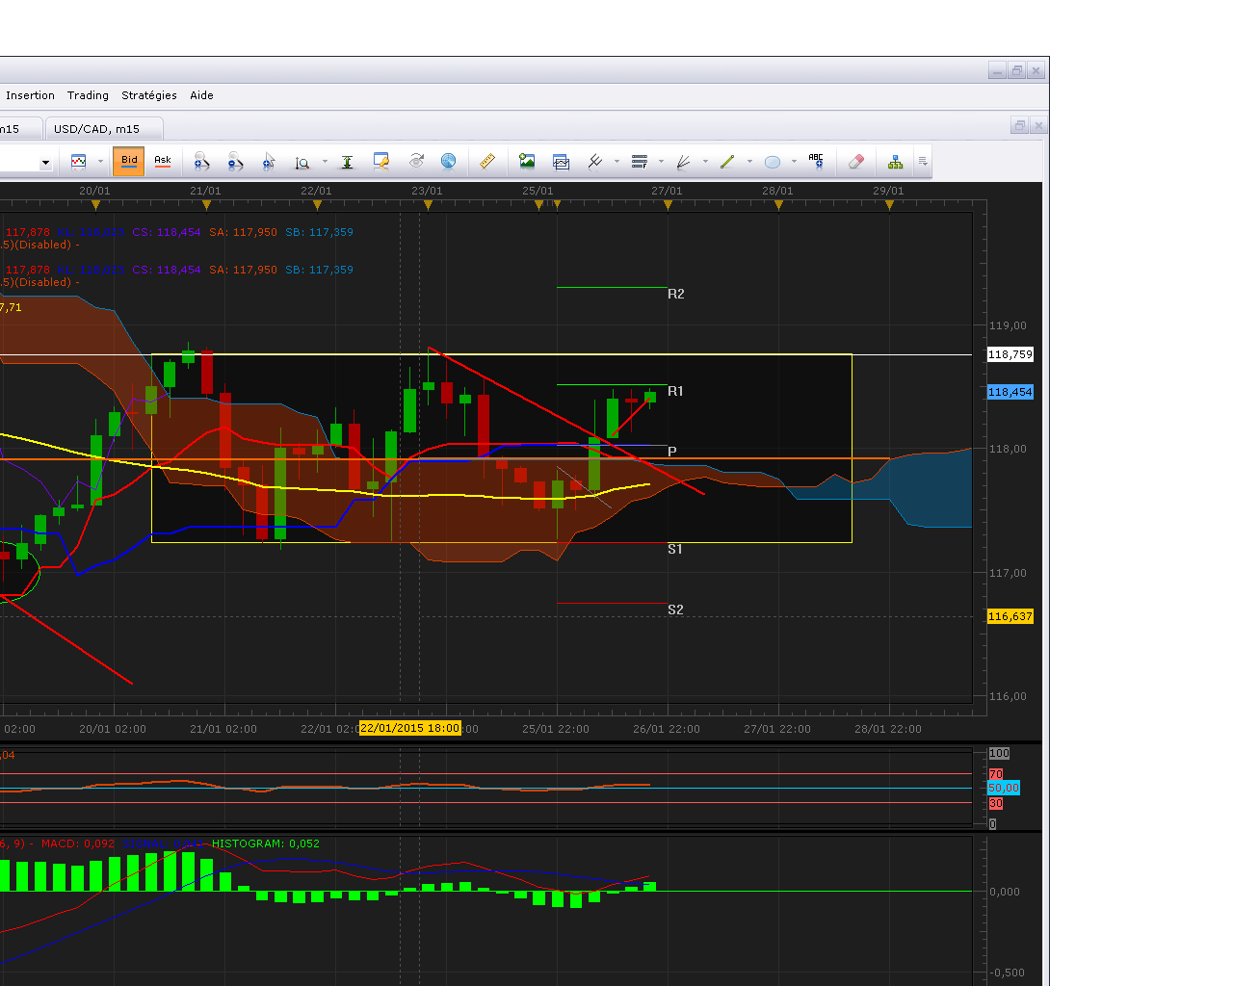The image size is (1233, 986).
Task: Select the ABC text label tool
Action: pyautogui.click(x=816, y=162)
